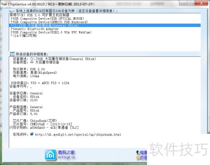The height and width of the screenshot is (165, 210).
Task: Click the 设备名称 UDisk line
Action: pyautogui.click(x=26, y=97)
